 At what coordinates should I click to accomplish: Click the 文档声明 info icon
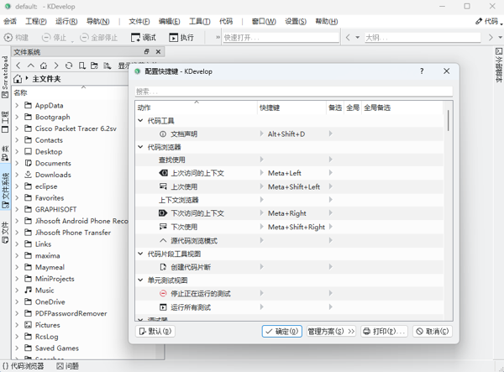pos(163,134)
